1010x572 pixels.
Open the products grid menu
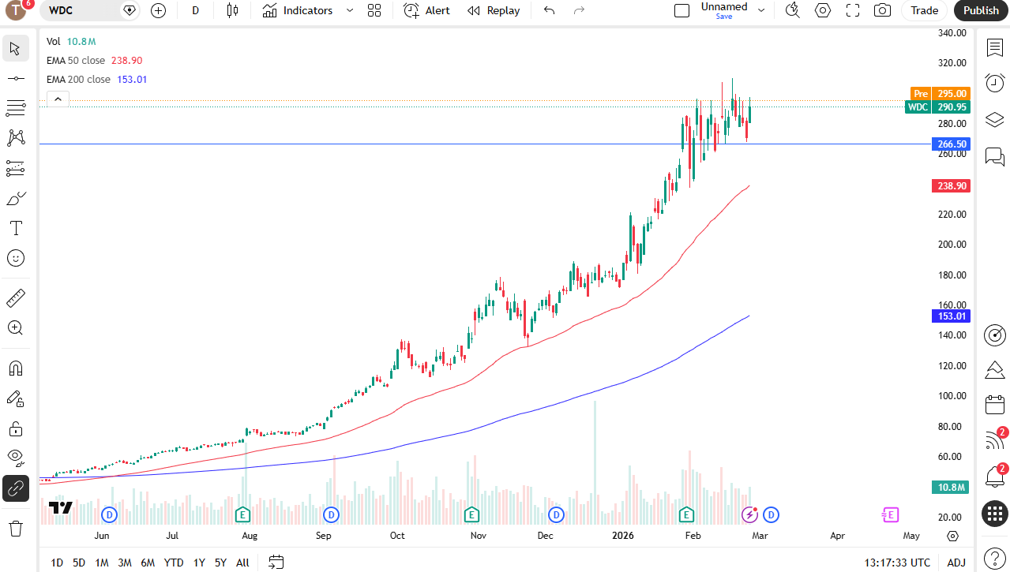[x=994, y=514]
